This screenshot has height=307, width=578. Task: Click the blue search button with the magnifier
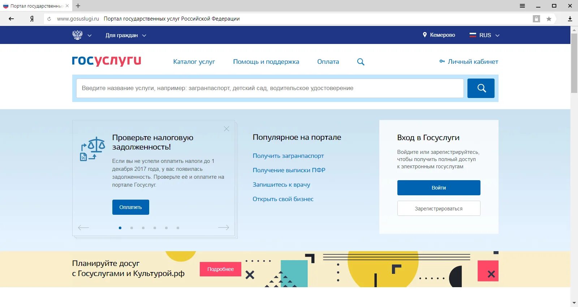pyautogui.click(x=481, y=88)
